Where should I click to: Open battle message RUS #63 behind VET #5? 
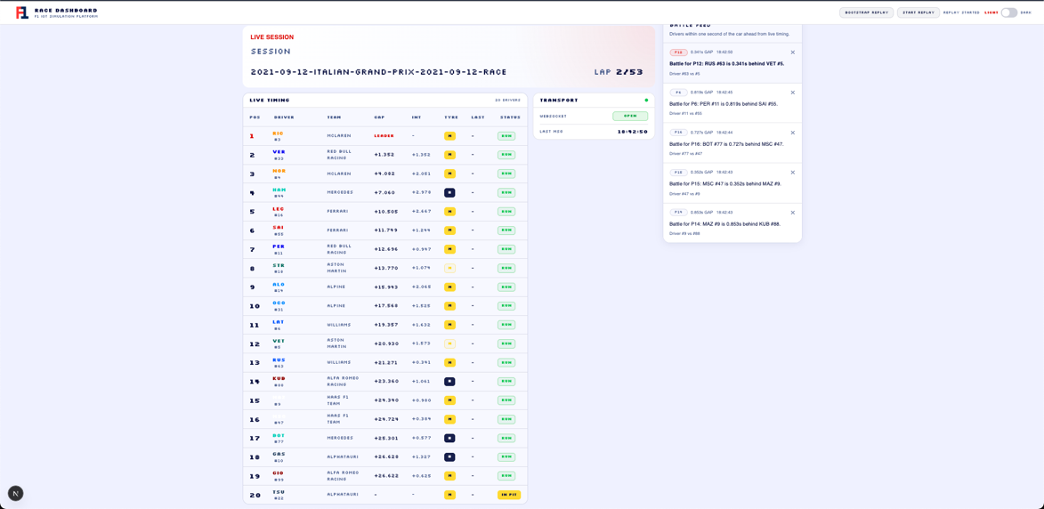coord(726,64)
